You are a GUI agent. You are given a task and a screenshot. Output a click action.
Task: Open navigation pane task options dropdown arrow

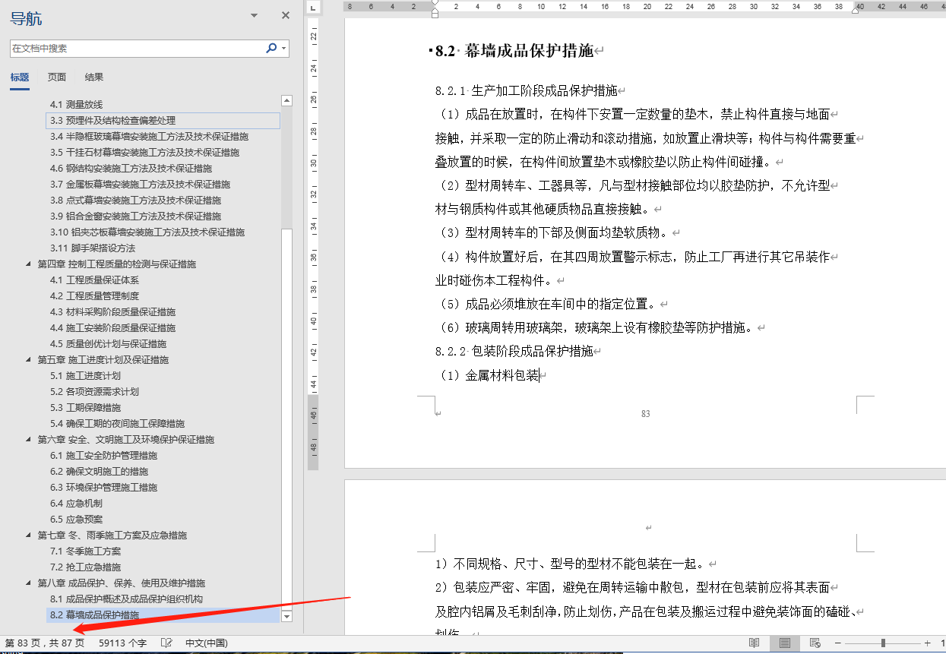254,15
